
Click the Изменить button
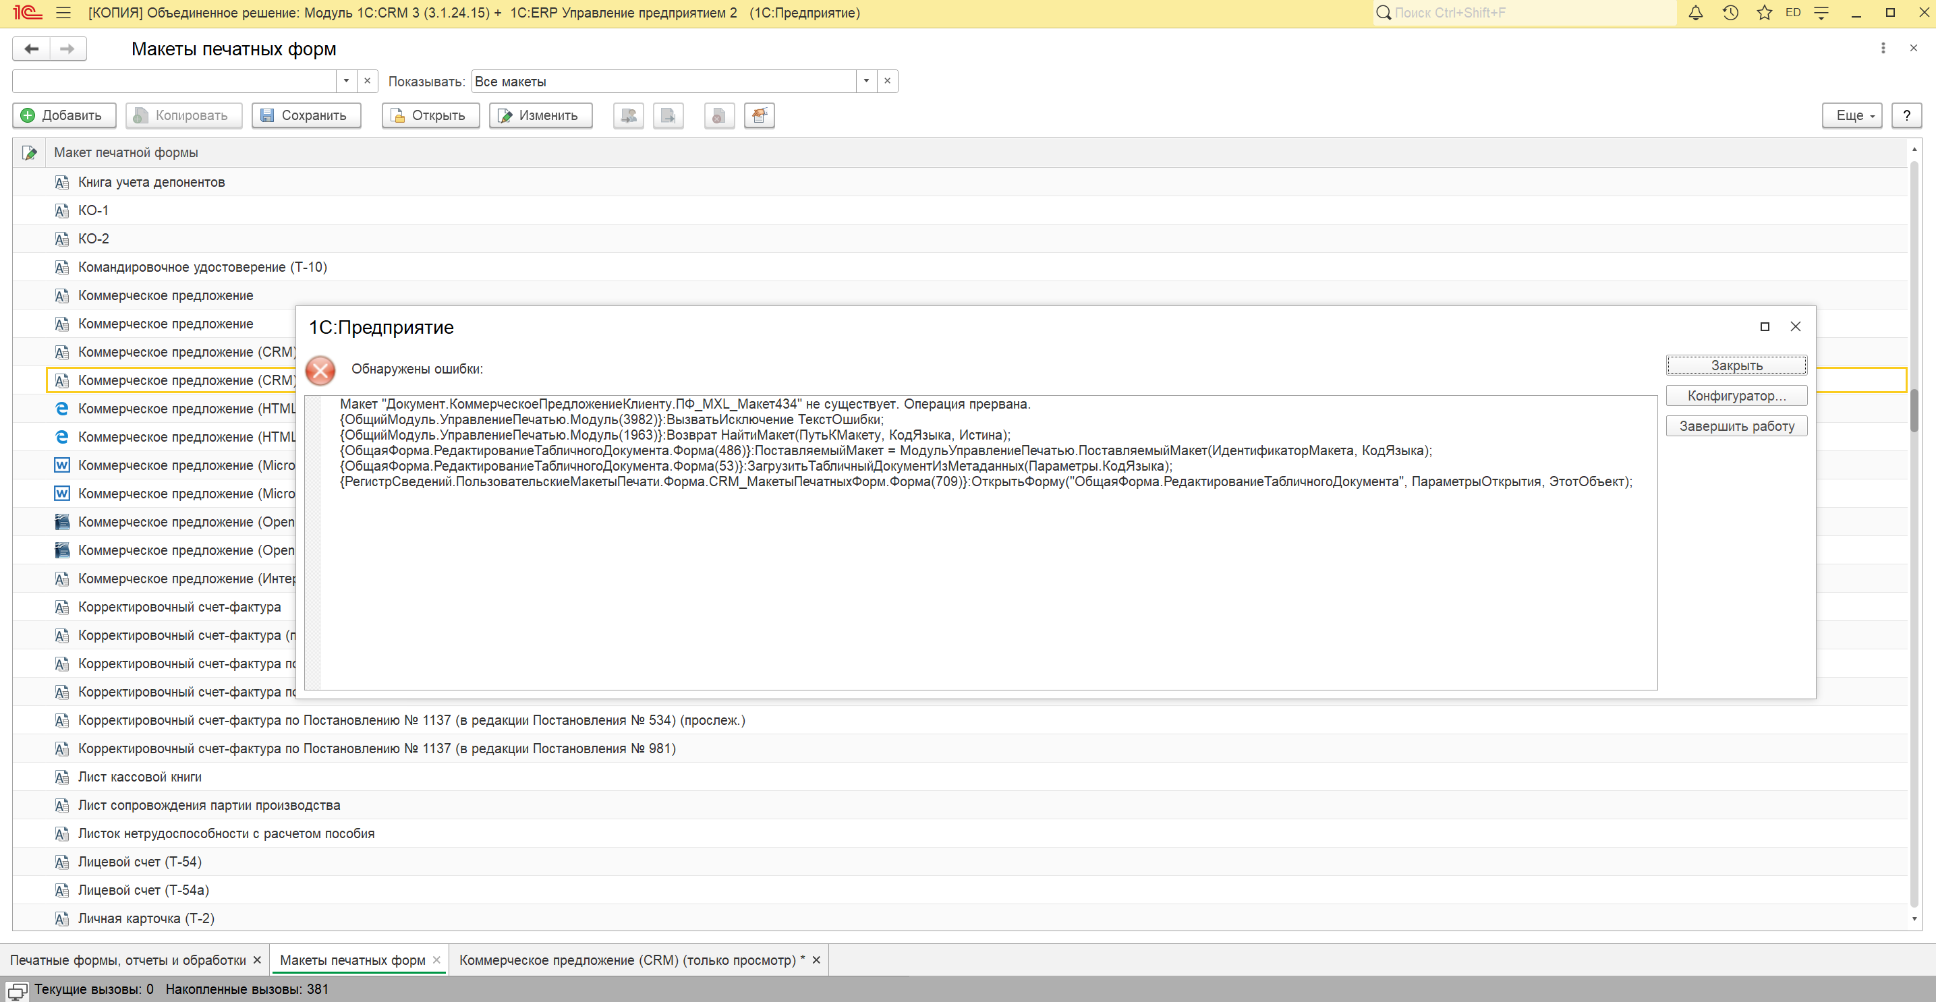[x=540, y=116]
